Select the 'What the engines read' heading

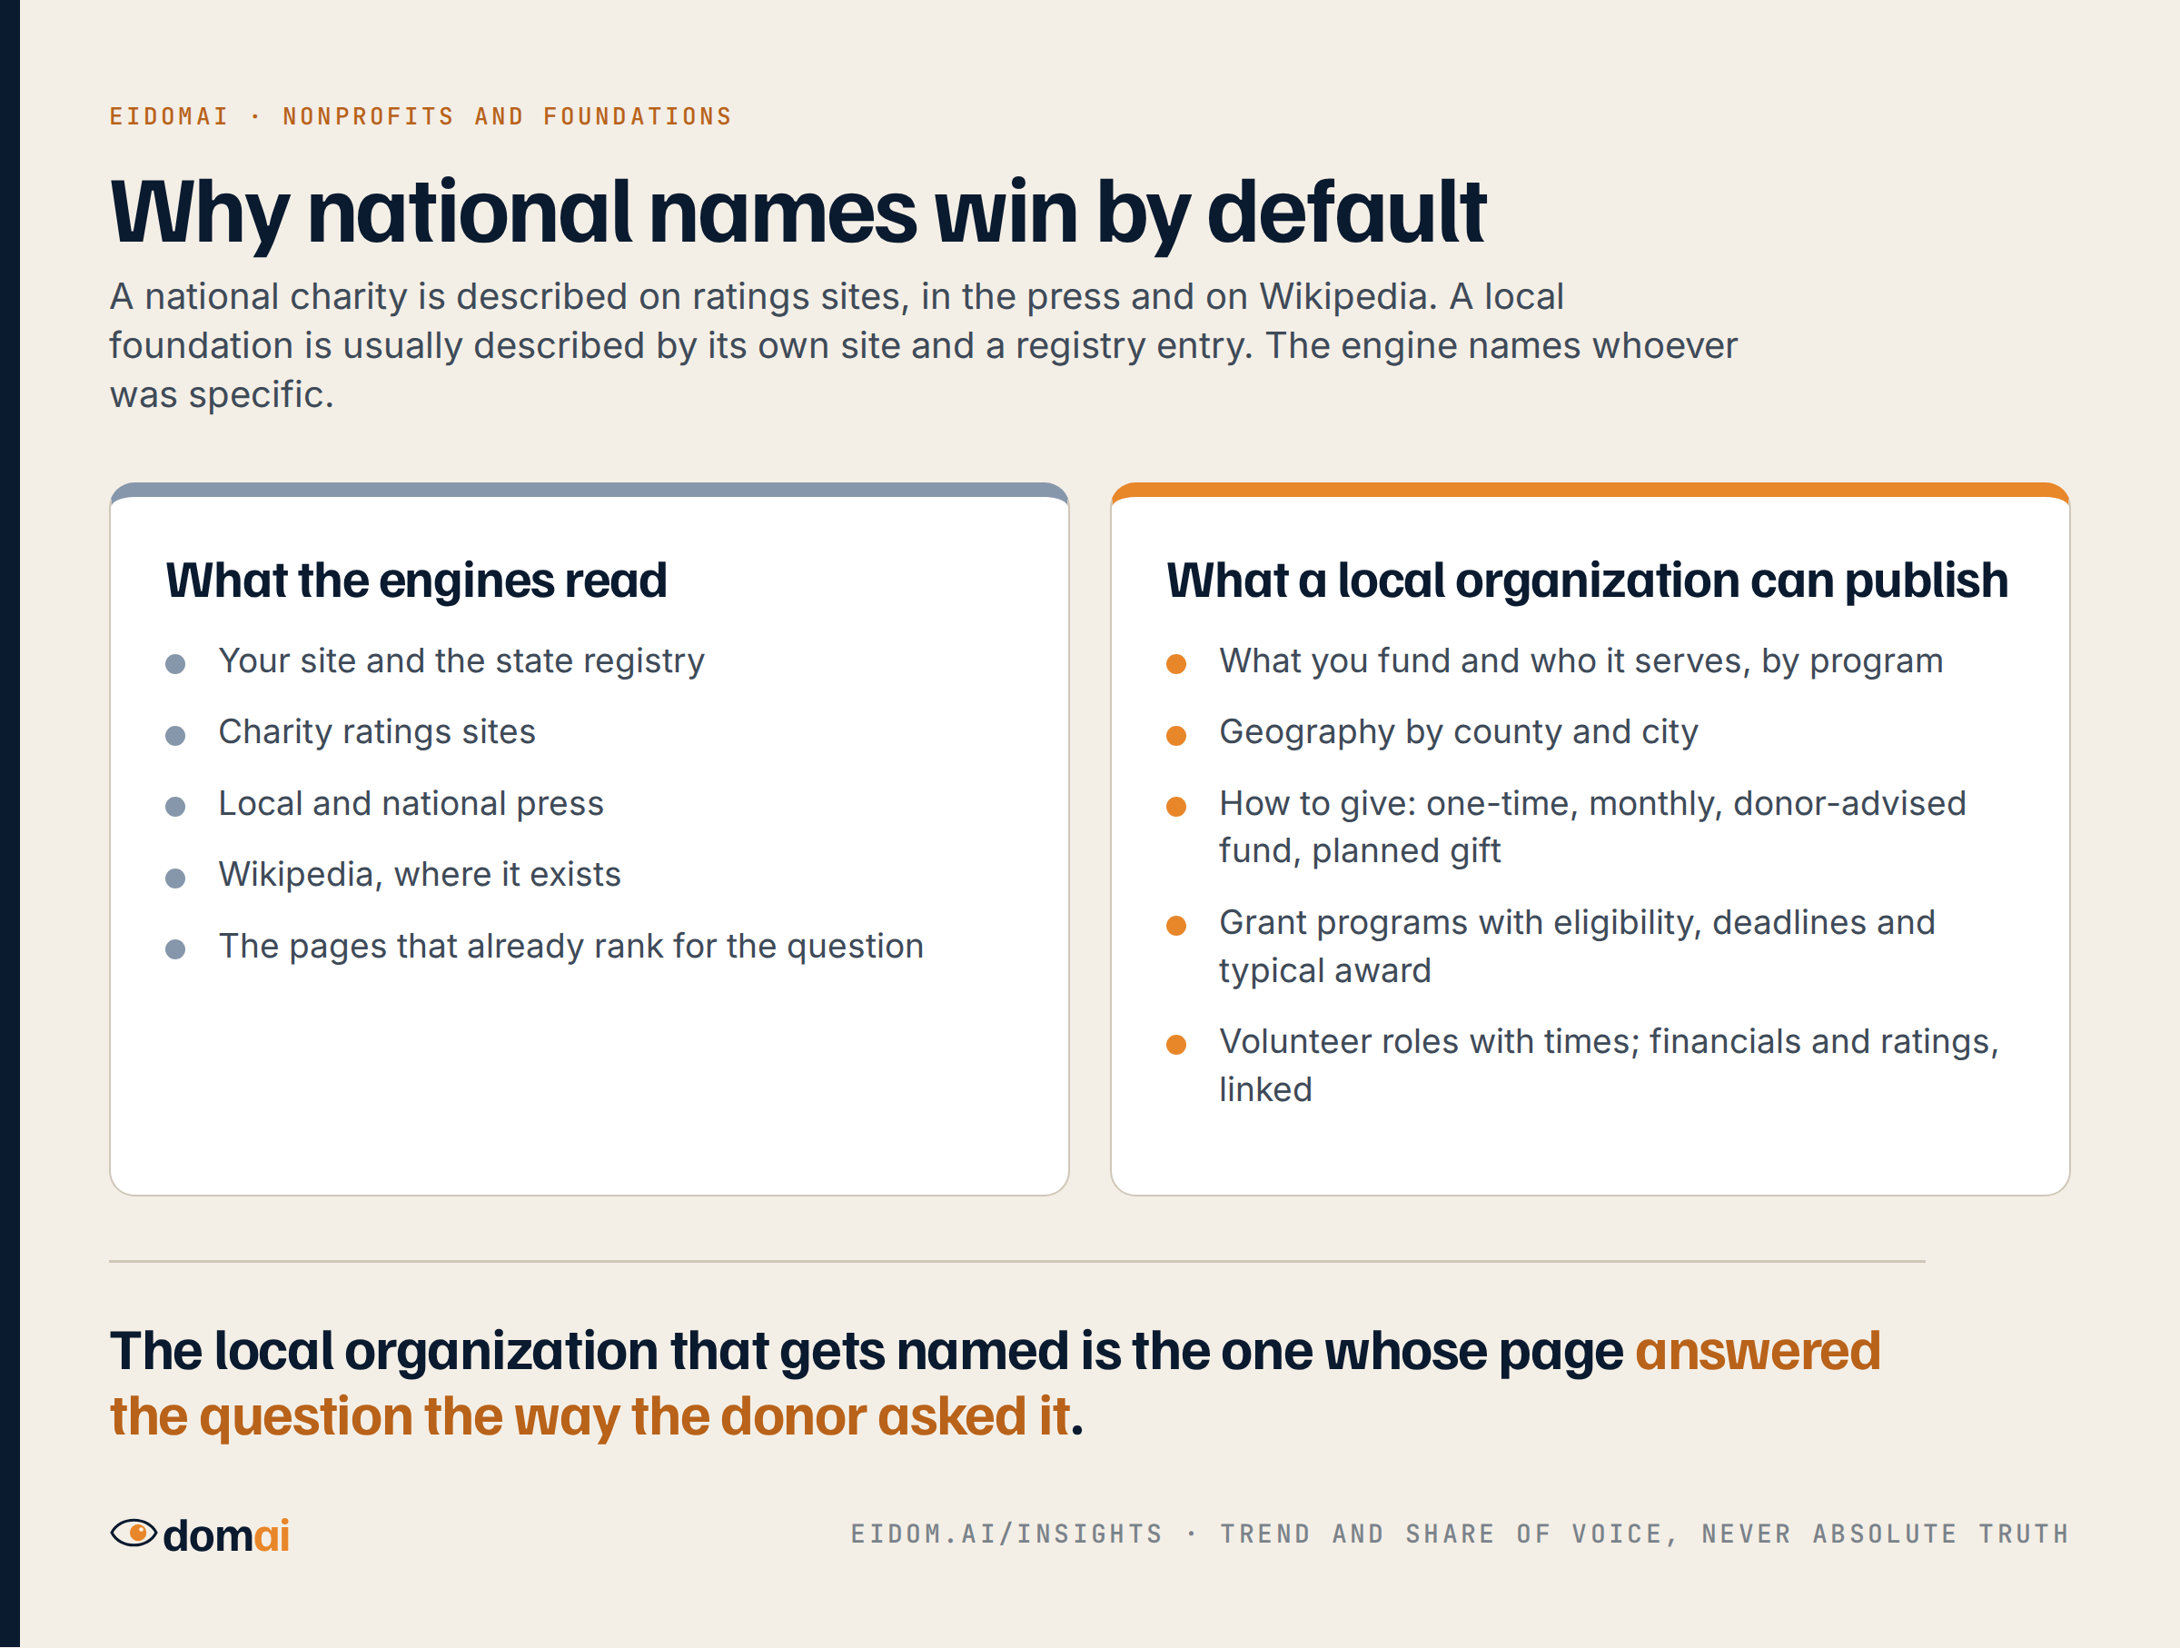[x=416, y=580]
